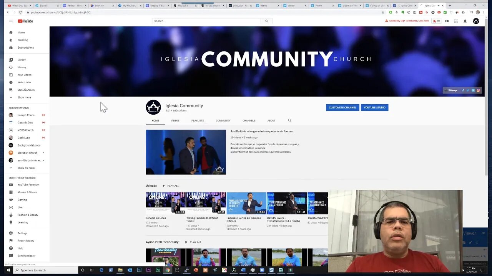Open Premiere Pro from the taskbar
Screen dimensions: 492x276
pyautogui.click(x=149, y=270)
